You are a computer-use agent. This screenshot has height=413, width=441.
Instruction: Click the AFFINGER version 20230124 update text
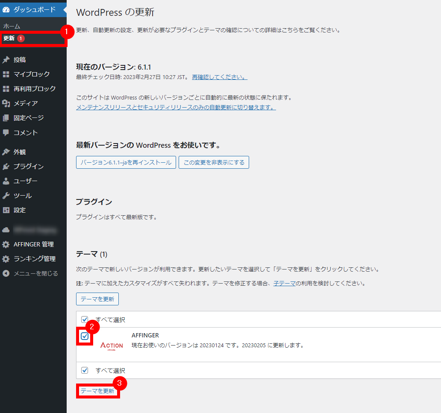(218, 345)
